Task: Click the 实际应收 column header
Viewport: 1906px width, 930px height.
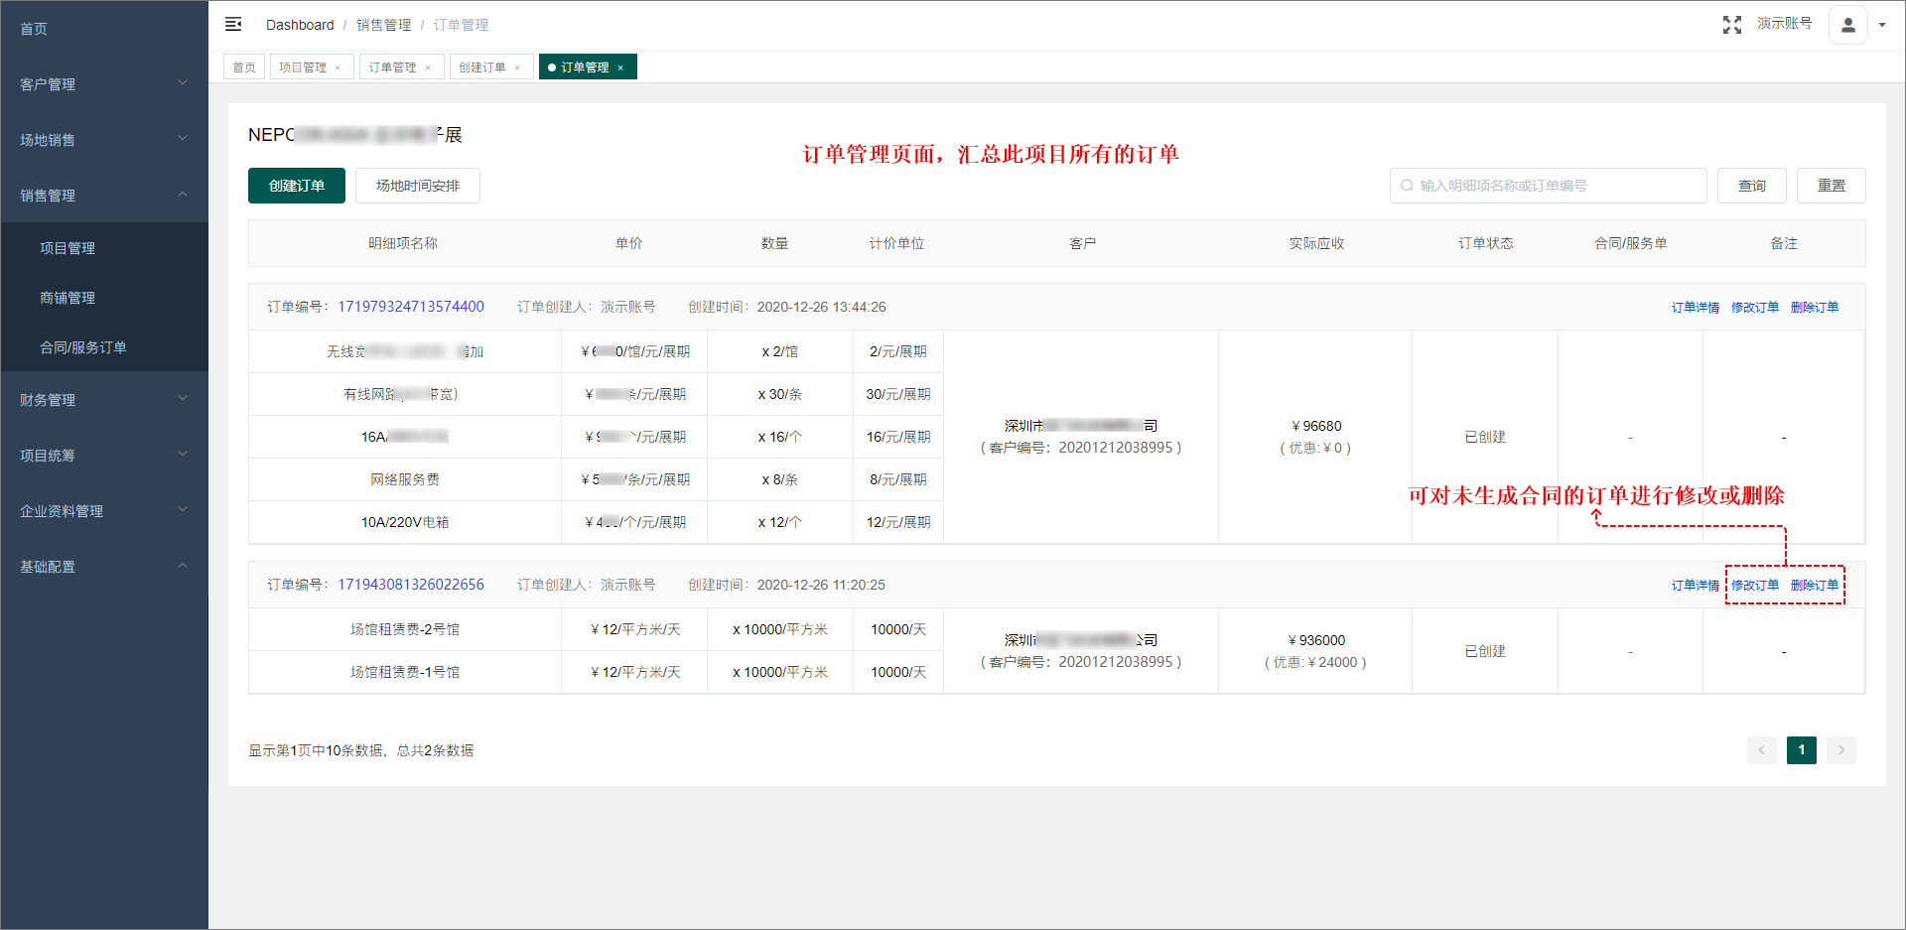Action: pos(1316,243)
